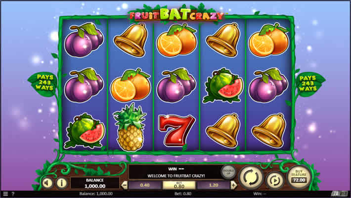Click the Double Up button

pos(228,172)
